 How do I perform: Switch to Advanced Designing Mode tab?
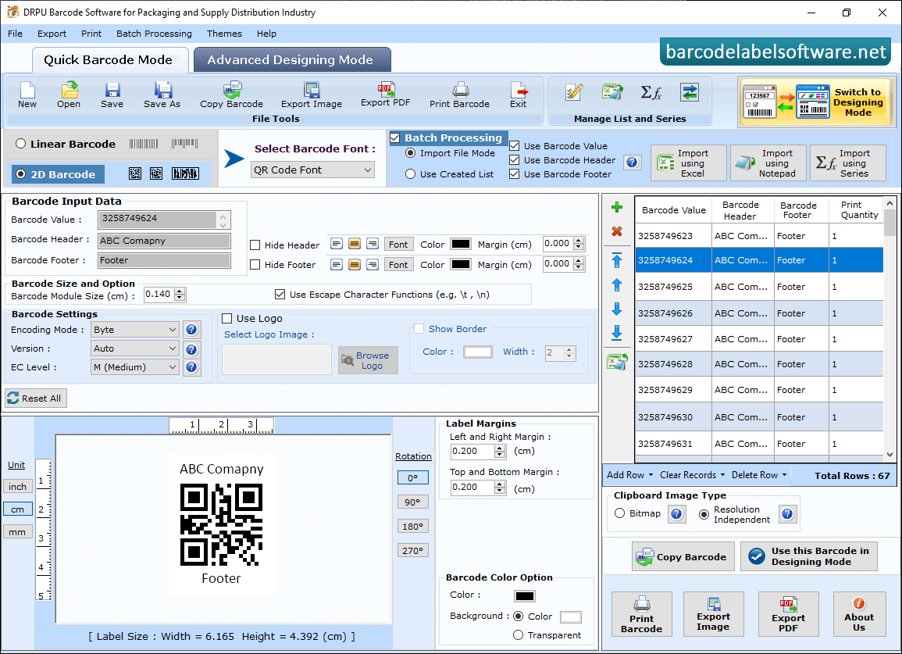(x=292, y=60)
